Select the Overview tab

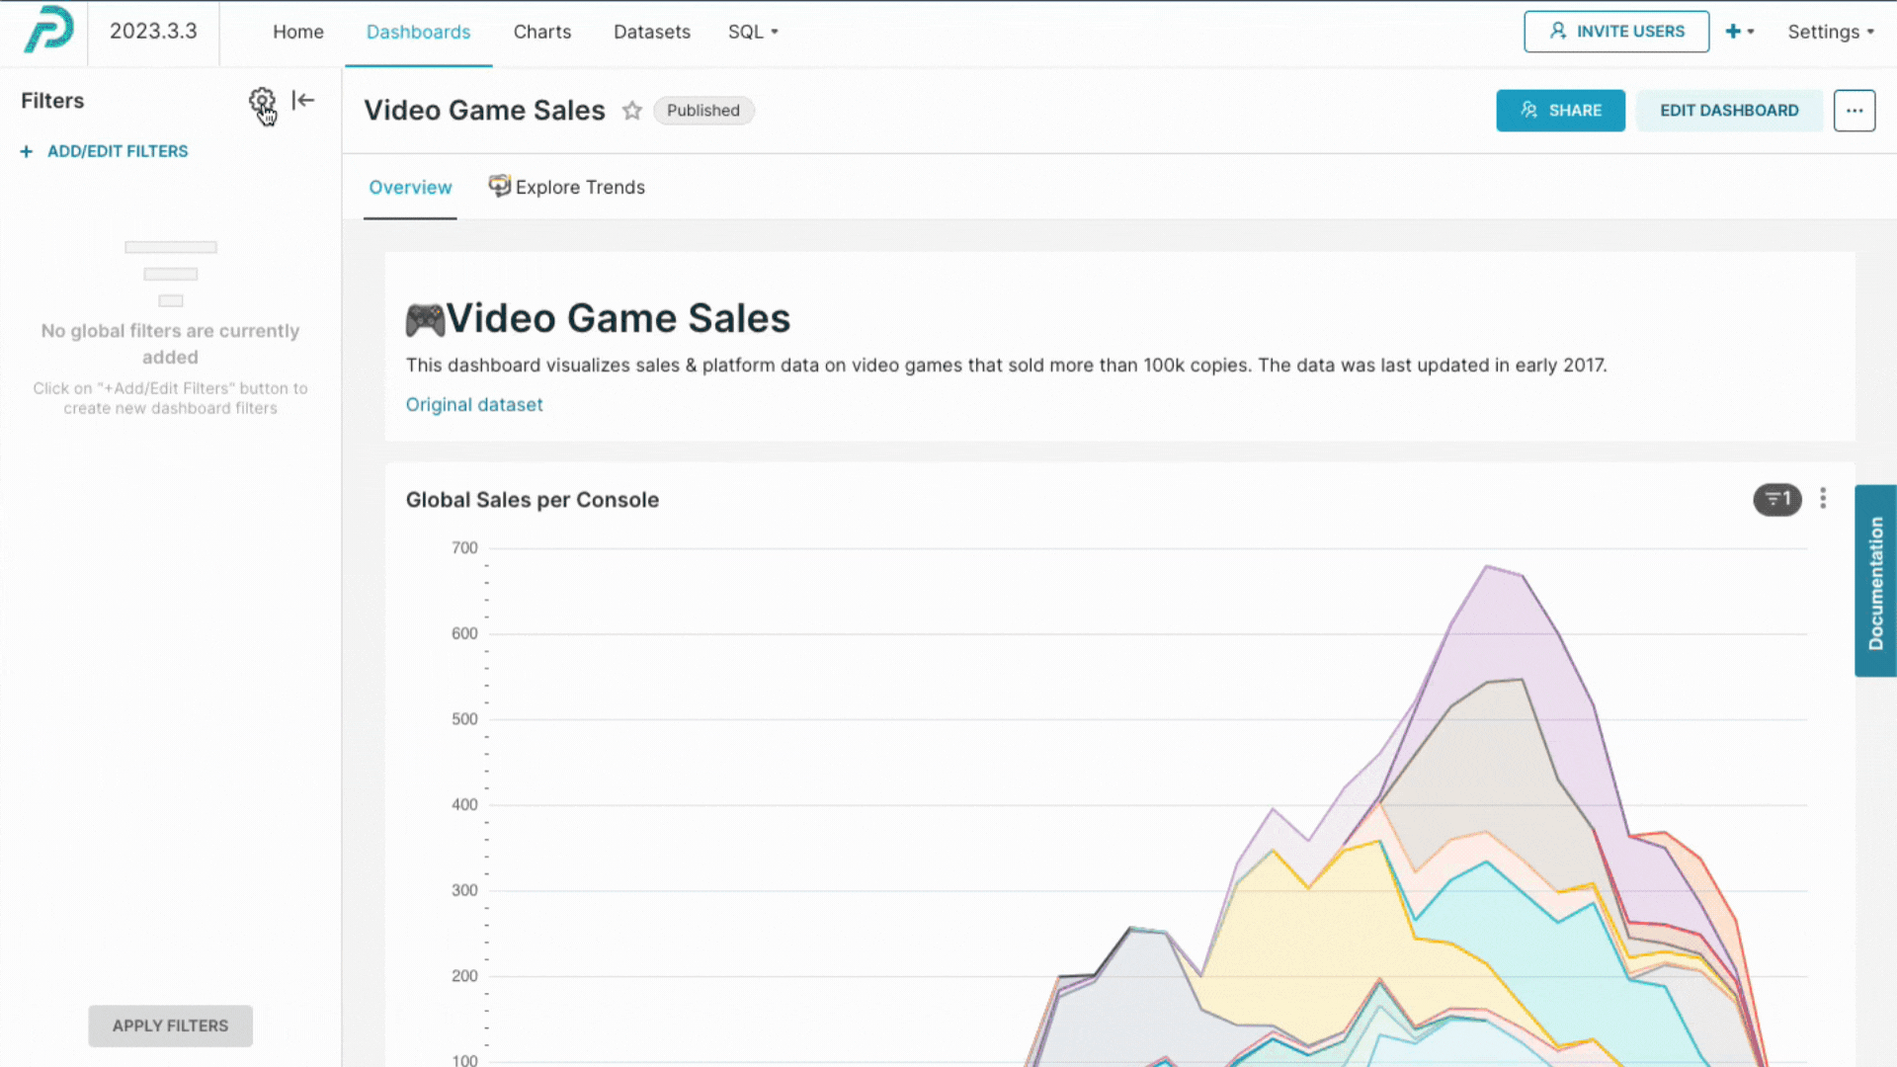click(410, 187)
